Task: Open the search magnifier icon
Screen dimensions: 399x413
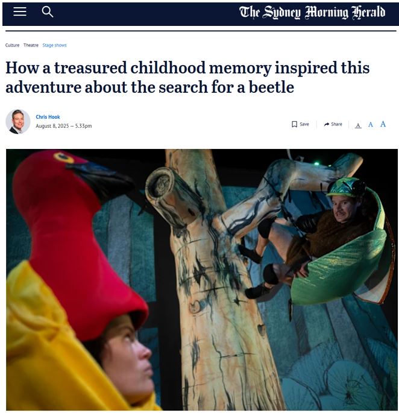Action: point(48,12)
